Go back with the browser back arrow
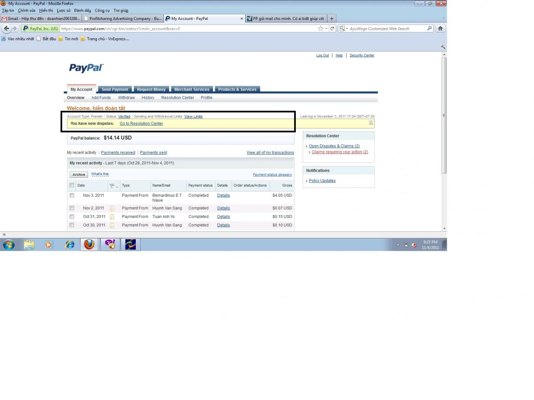534x400 pixels. [x=7, y=29]
